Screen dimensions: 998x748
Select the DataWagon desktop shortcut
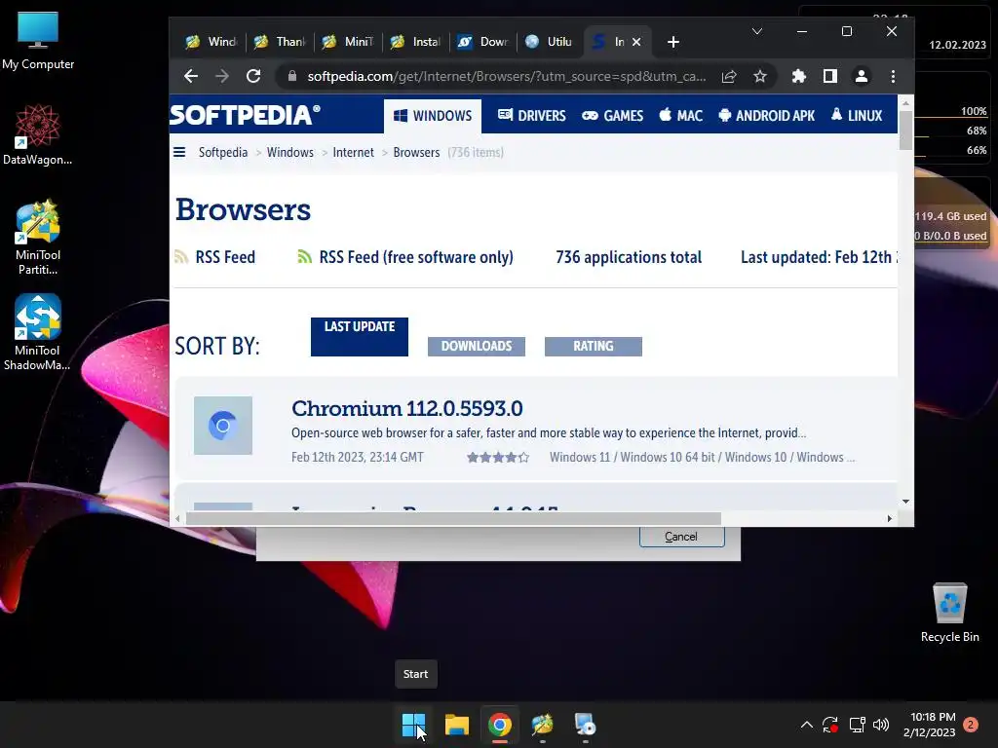38,135
